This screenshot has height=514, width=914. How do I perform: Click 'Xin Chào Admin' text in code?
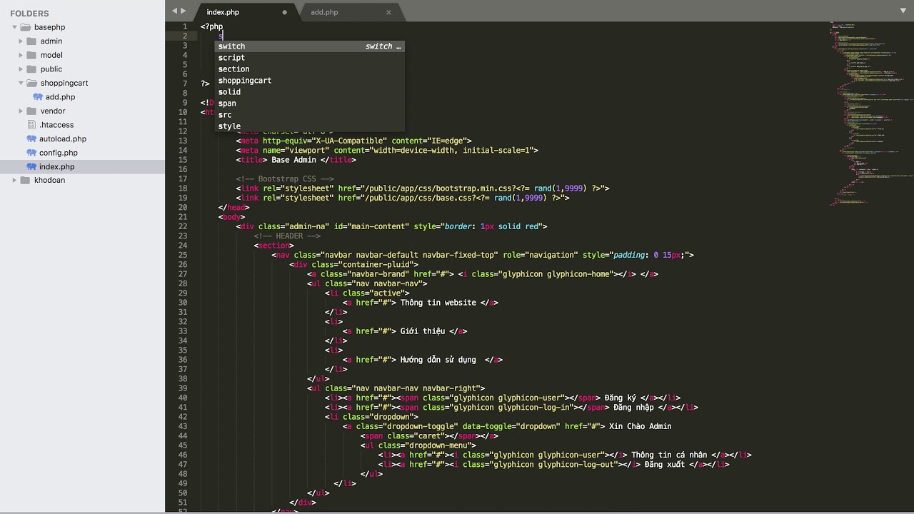click(x=640, y=426)
